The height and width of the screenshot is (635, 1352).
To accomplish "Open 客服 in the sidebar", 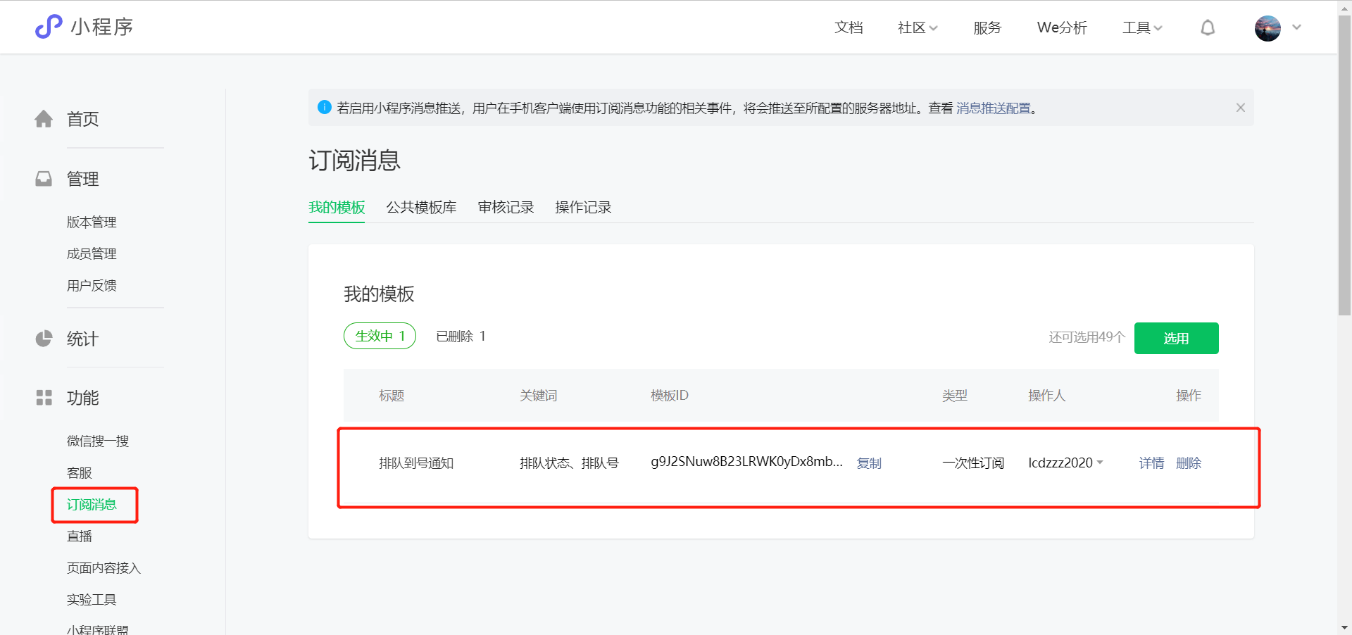I will [x=79, y=472].
